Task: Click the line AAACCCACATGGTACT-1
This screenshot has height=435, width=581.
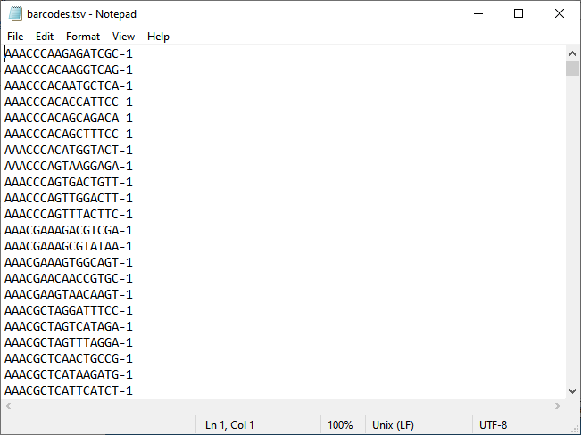Action: (69, 150)
